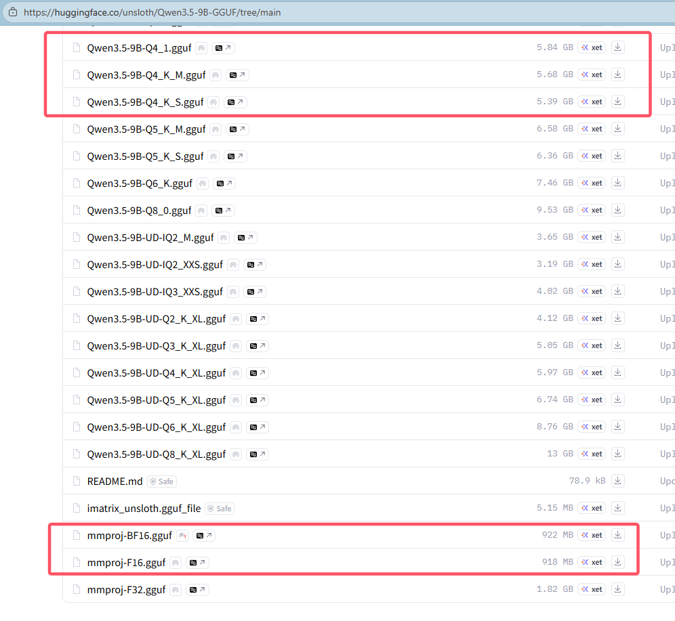
Task: Download Qwen3.5-9B-Q4_K_M.gguf file
Action: click(x=617, y=74)
